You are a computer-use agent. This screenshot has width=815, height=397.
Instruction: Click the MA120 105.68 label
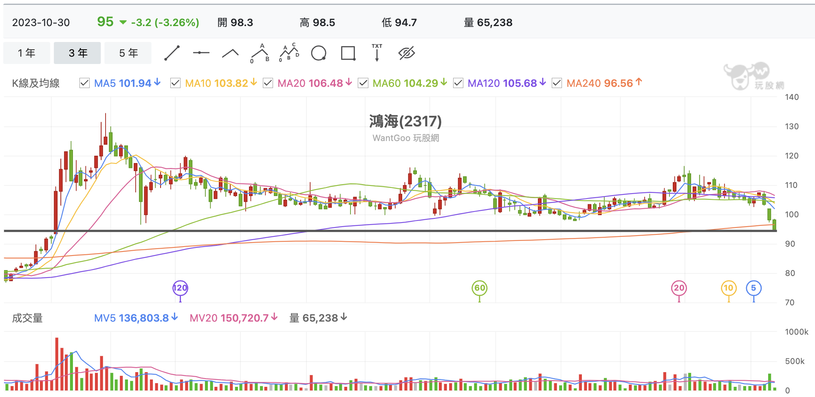pyautogui.click(x=507, y=83)
